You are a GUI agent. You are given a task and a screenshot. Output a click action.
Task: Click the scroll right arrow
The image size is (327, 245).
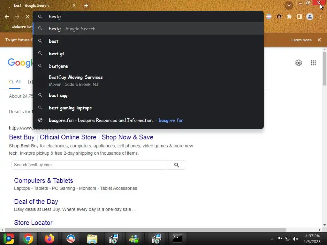point(320,230)
